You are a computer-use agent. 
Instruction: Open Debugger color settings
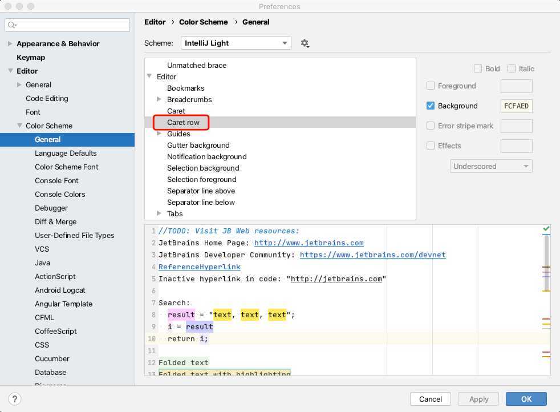(x=51, y=208)
